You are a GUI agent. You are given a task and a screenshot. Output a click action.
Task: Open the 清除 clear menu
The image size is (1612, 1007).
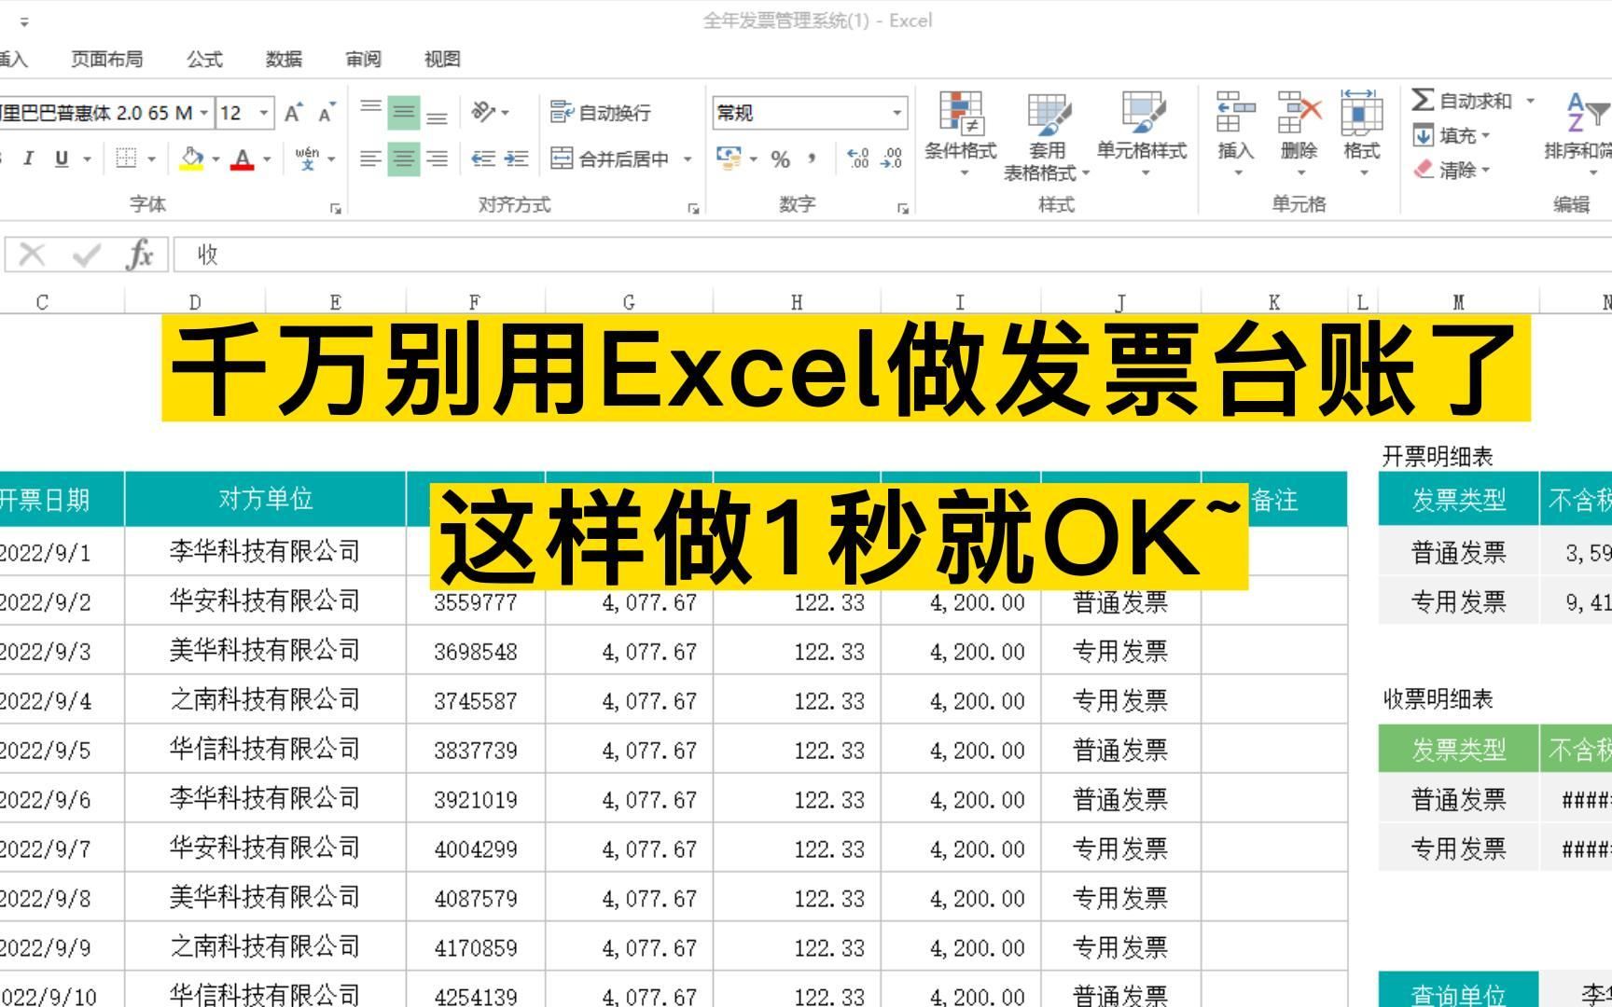(1452, 170)
